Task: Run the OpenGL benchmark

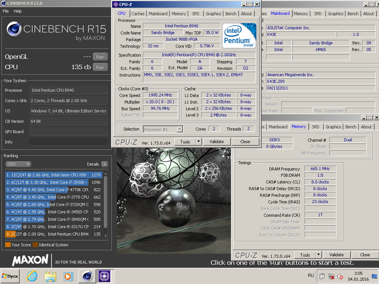Action: [x=100, y=57]
